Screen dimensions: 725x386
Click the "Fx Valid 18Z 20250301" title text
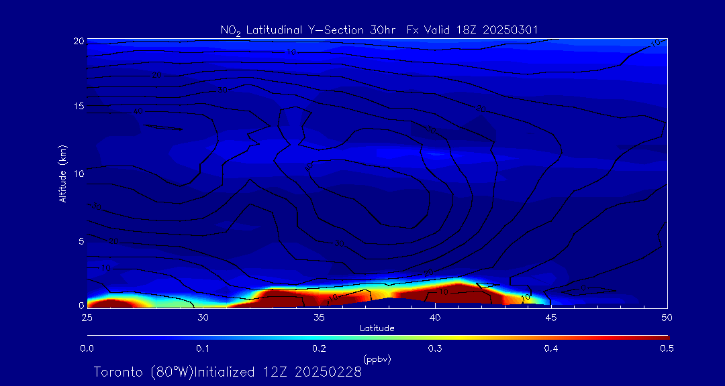pos(472,30)
